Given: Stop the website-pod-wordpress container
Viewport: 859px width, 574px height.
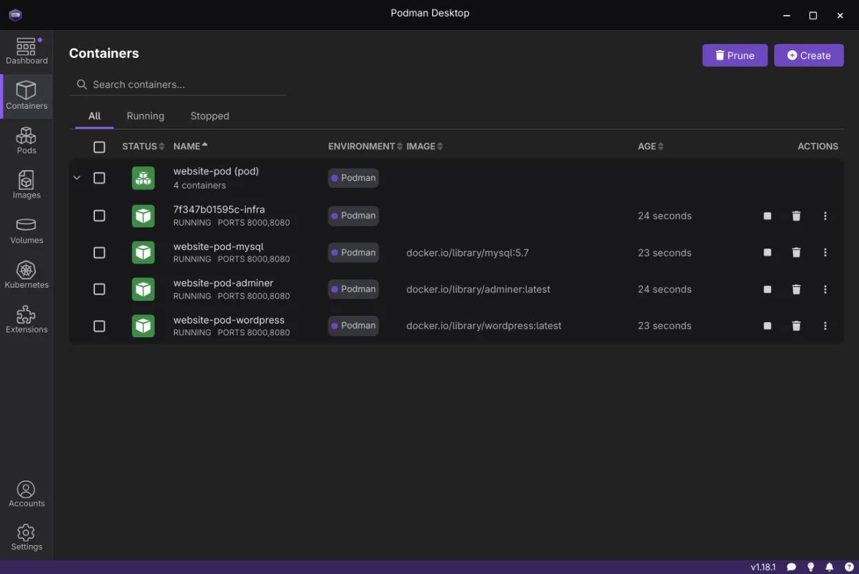Looking at the screenshot, I should point(767,326).
